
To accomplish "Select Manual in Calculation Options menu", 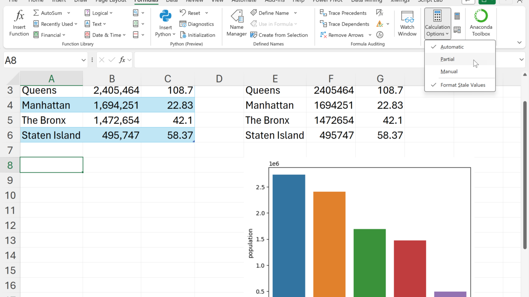I will tap(449, 72).
